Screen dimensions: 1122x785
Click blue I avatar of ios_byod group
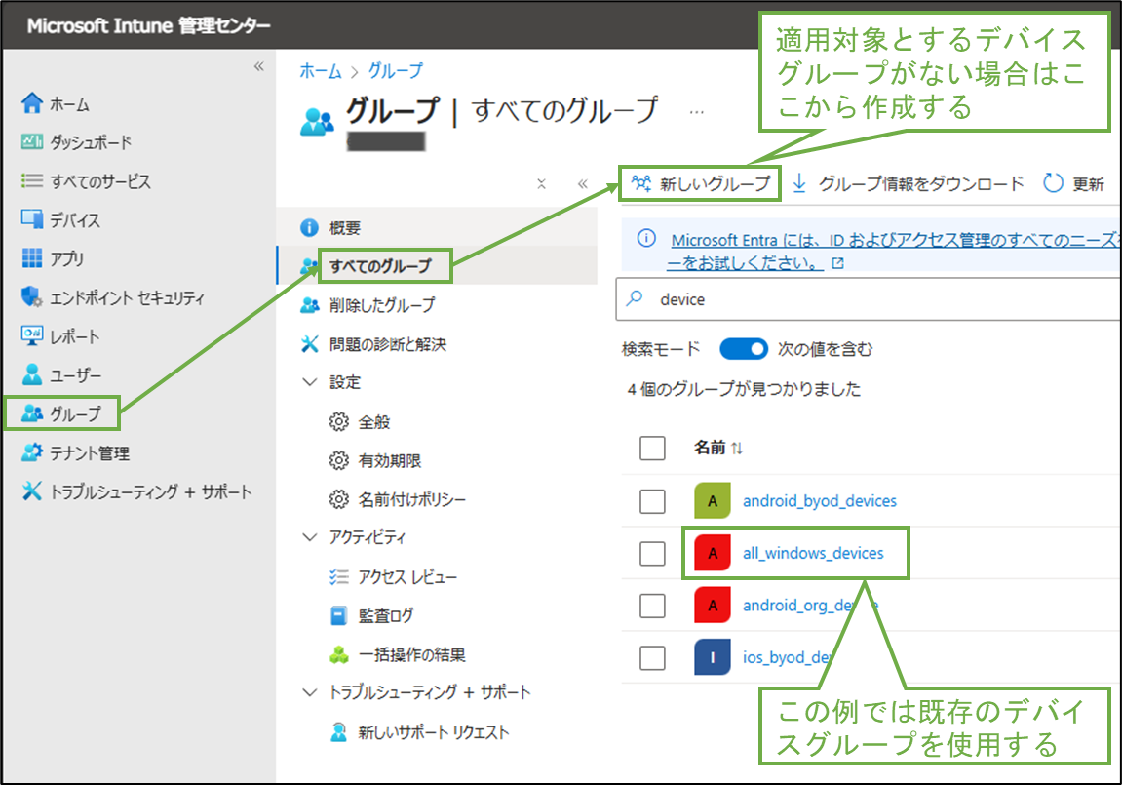click(712, 657)
